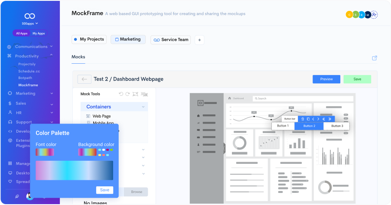This screenshot has height=205, width=391.
Task: Click the double right arrow in Button bar toolbar
Action: click(x=329, y=119)
